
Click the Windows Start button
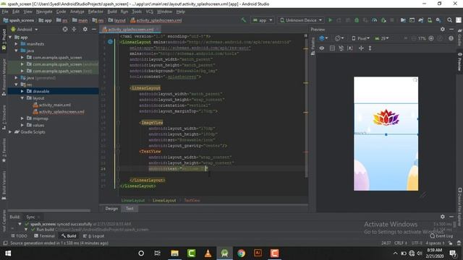pyautogui.click(x=8, y=253)
